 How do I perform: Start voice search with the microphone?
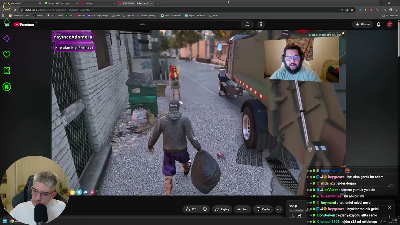tap(261, 24)
